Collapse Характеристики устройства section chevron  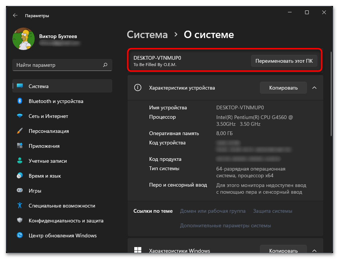pos(314,88)
